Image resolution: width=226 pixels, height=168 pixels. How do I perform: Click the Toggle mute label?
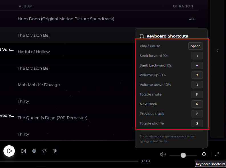pyautogui.click(x=150, y=94)
